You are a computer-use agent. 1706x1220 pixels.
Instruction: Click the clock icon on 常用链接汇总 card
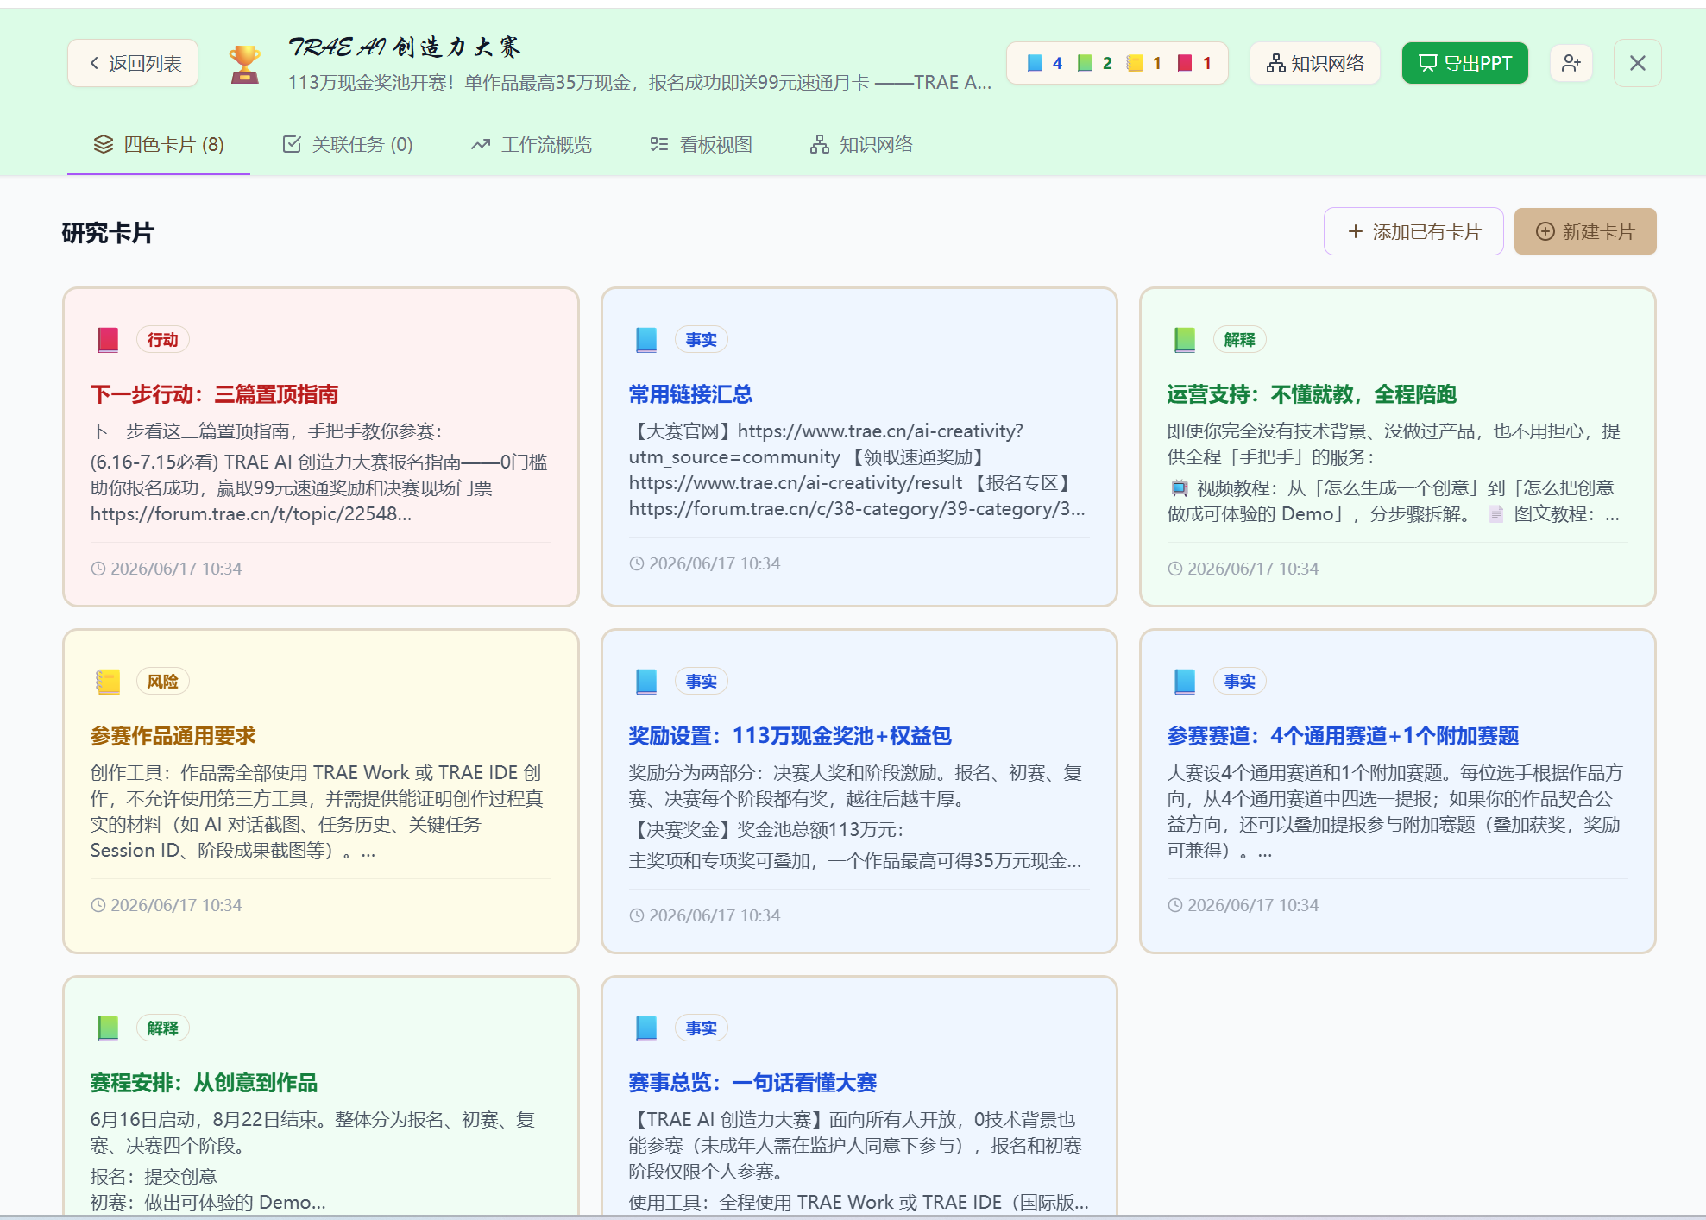pos(637,563)
